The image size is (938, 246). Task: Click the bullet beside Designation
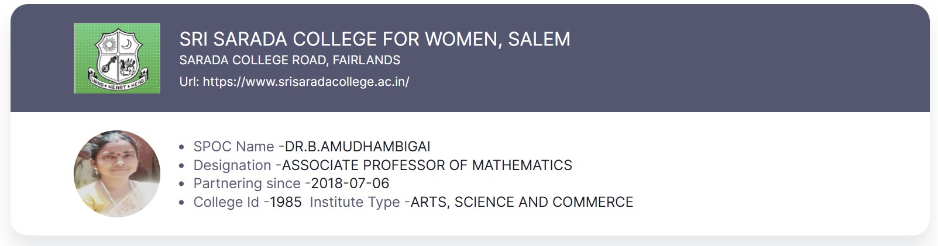click(181, 166)
